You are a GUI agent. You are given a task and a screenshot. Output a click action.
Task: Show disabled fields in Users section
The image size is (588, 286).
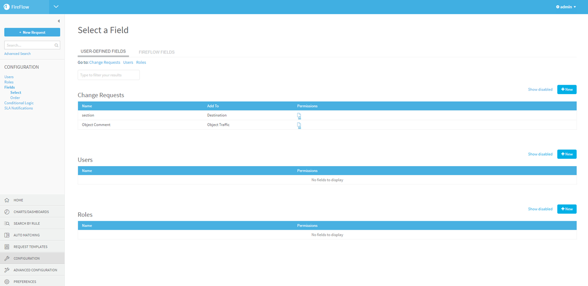coord(540,154)
